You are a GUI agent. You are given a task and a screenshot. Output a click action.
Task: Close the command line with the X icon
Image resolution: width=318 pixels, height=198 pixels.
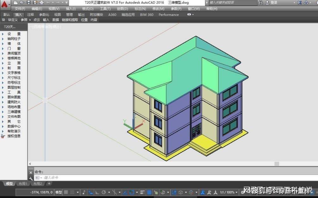(x=31, y=173)
